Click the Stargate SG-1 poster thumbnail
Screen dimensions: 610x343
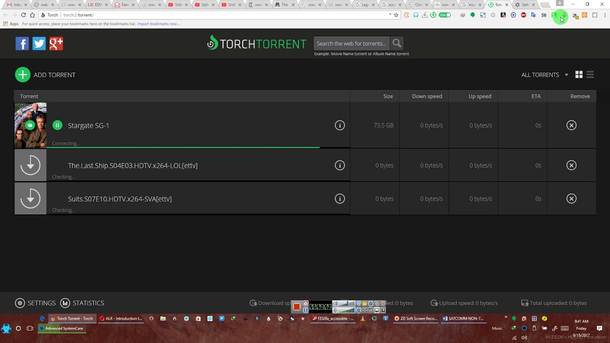point(30,125)
